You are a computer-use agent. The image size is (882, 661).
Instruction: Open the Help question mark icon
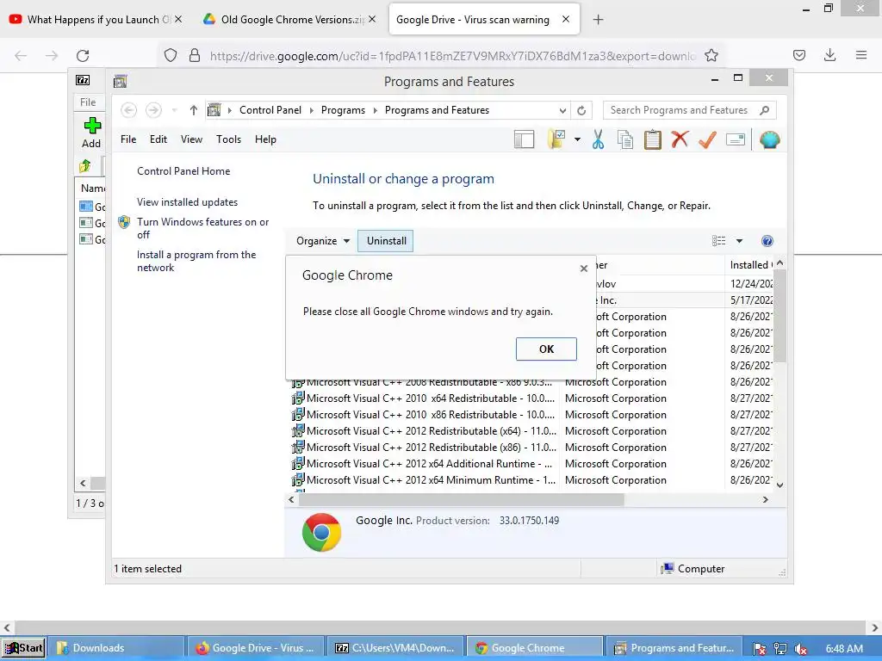coord(767,241)
